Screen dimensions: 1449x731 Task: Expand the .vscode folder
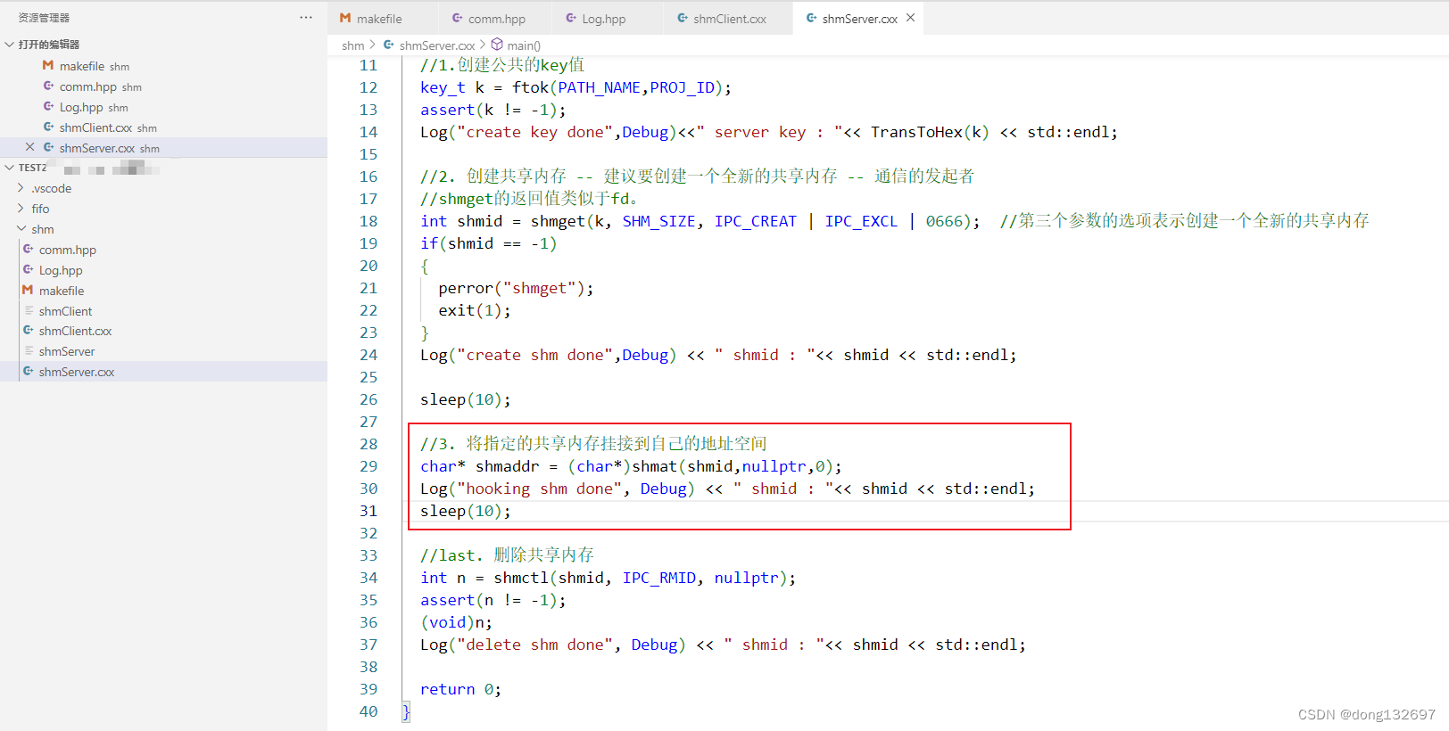[21, 188]
